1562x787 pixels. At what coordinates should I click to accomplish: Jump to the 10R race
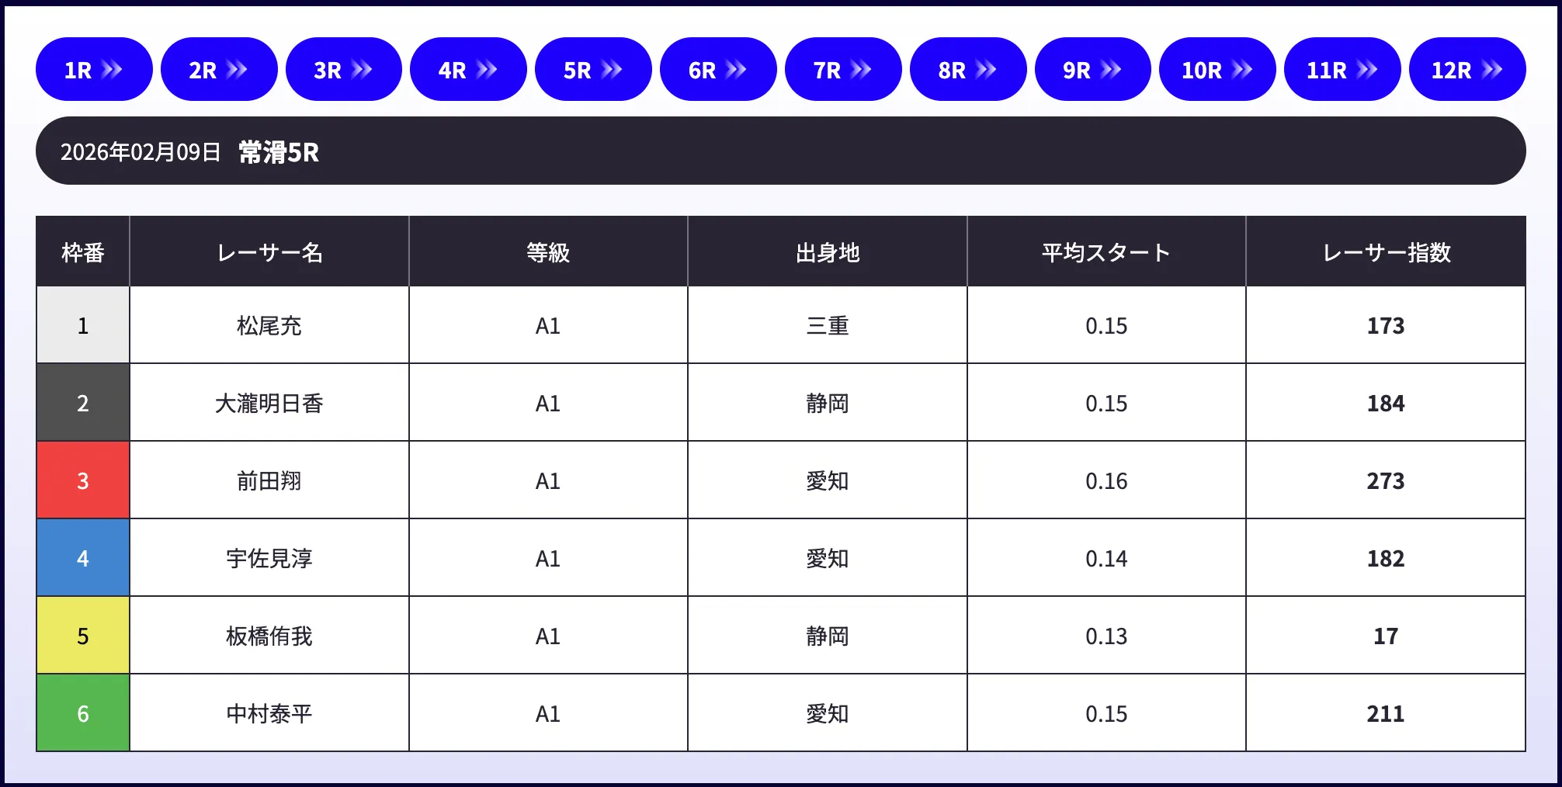[x=1217, y=70]
